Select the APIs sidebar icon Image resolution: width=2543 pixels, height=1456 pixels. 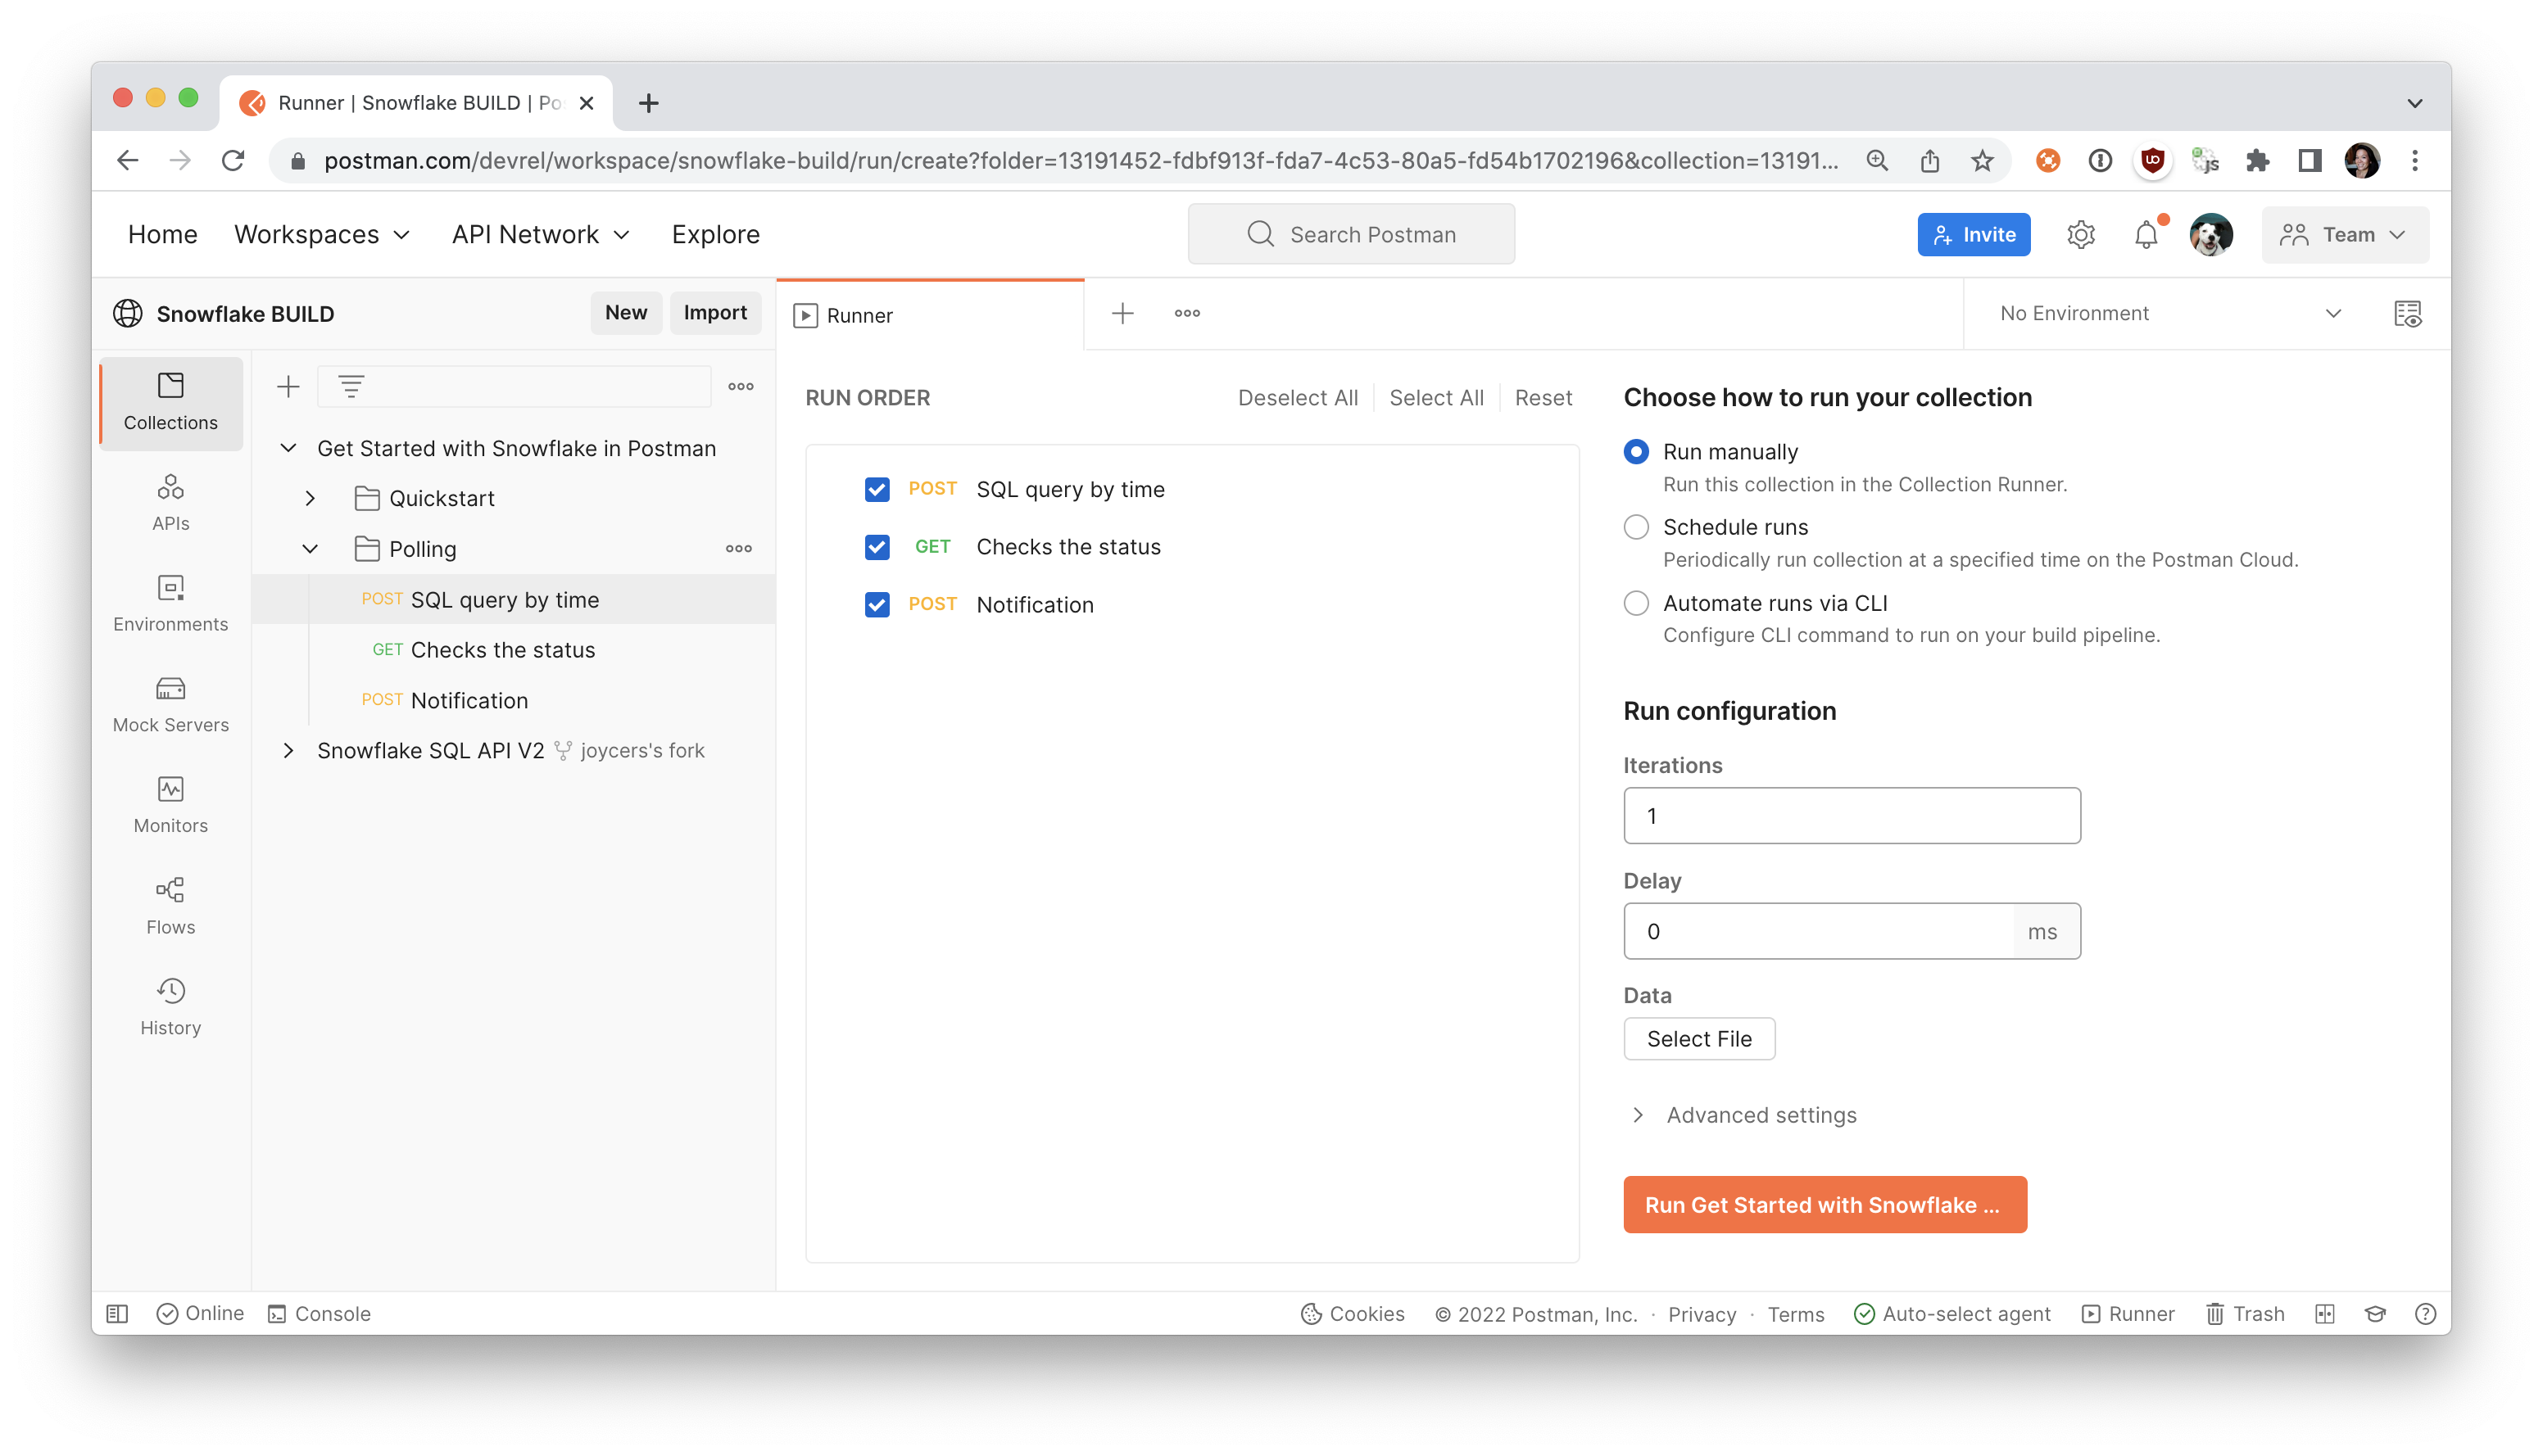(x=170, y=500)
